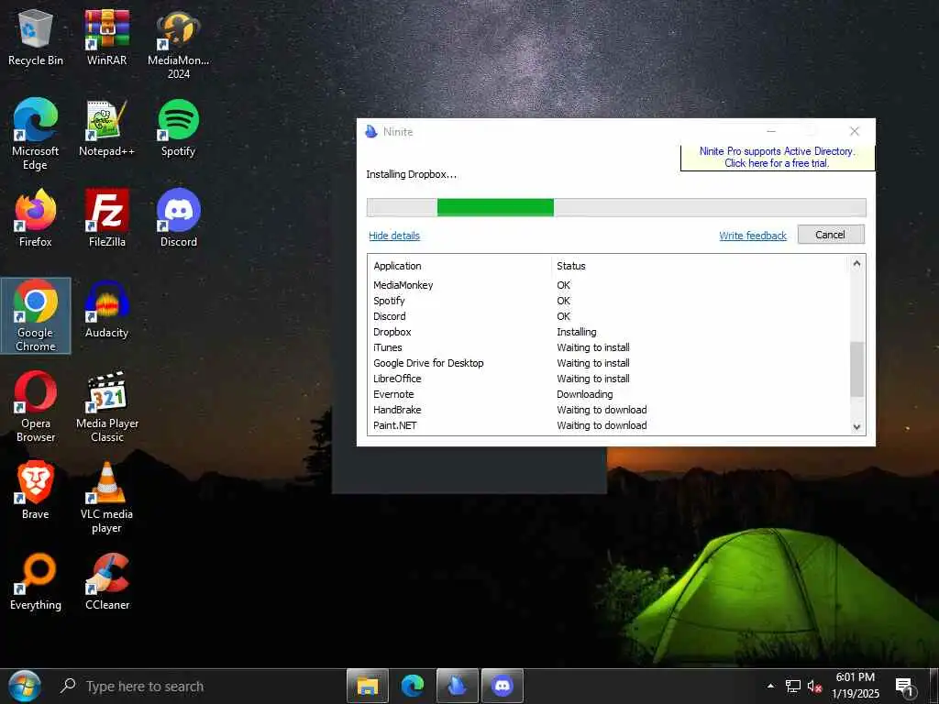Open the notification center icon
Image resolution: width=939 pixels, height=704 pixels.
coord(905,687)
